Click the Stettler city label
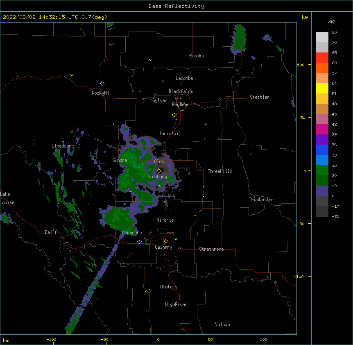The height and width of the screenshot is (345, 353). [x=260, y=97]
